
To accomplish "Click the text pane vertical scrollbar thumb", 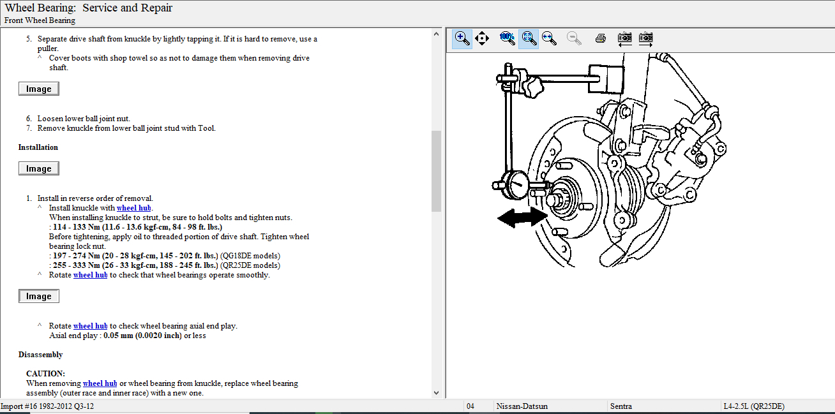I will point(437,170).
